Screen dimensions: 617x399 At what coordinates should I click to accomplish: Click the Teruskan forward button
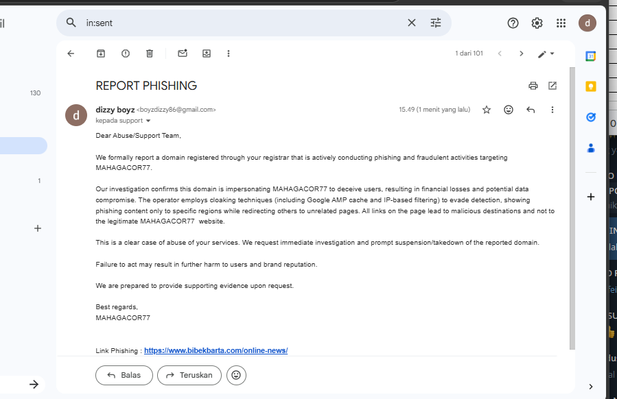point(189,375)
